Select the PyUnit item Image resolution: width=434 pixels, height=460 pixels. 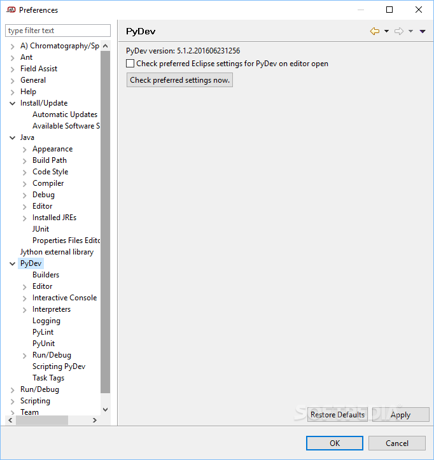coord(43,344)
